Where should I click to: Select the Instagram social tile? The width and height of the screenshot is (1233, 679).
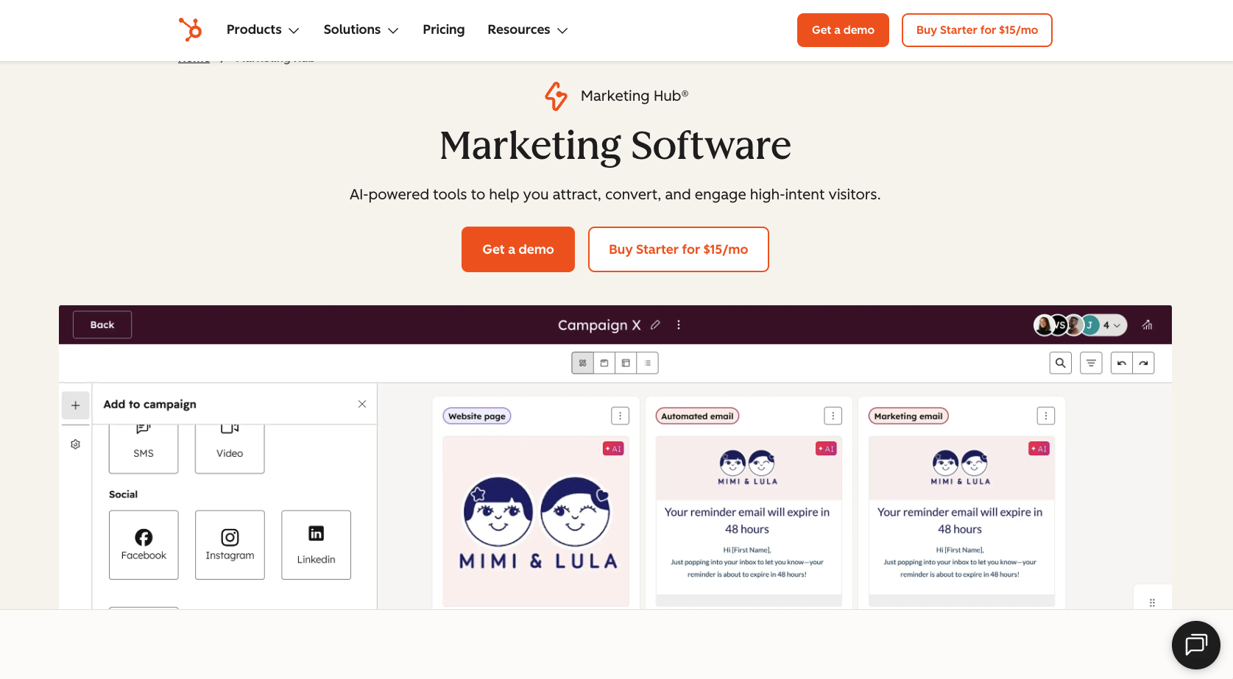(230, 544)
